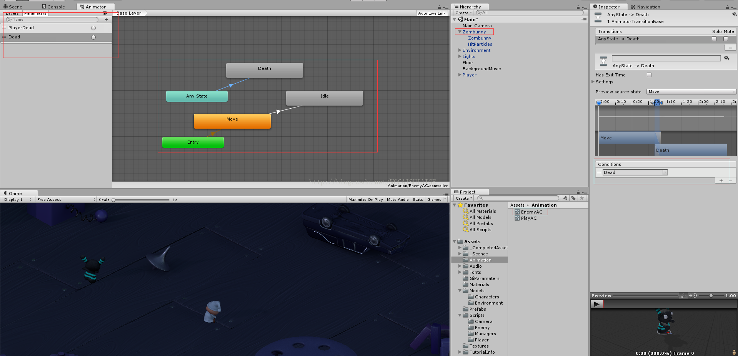
Task: Open the Preview source state dropdown
Action: (x=691, y=92)
